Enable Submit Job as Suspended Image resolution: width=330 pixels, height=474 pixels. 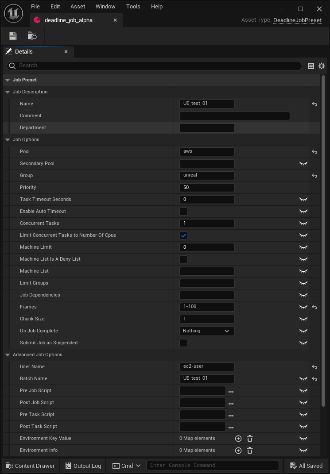[x=183, y=343]
